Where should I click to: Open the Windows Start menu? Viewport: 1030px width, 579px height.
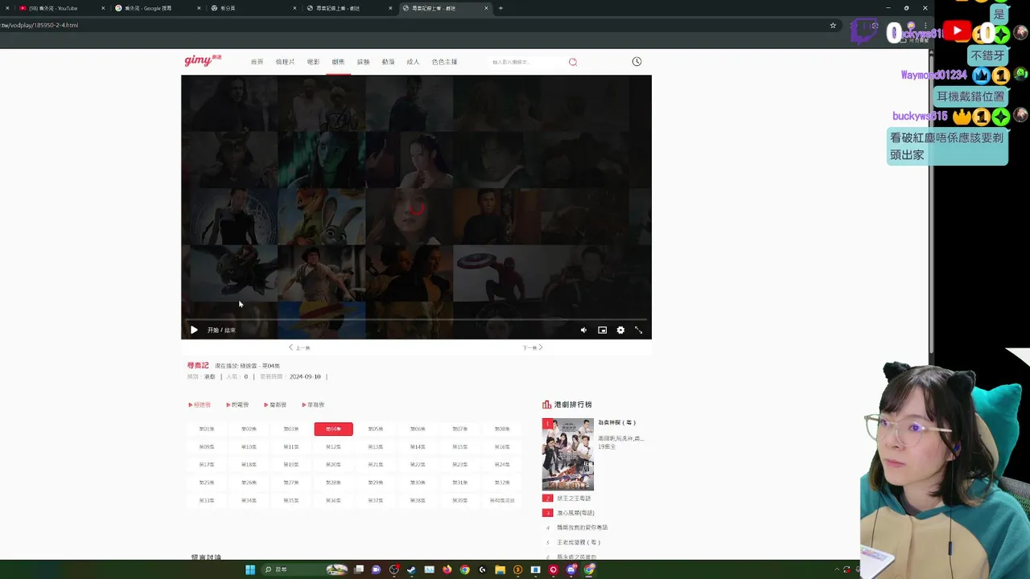pos(250,569)
